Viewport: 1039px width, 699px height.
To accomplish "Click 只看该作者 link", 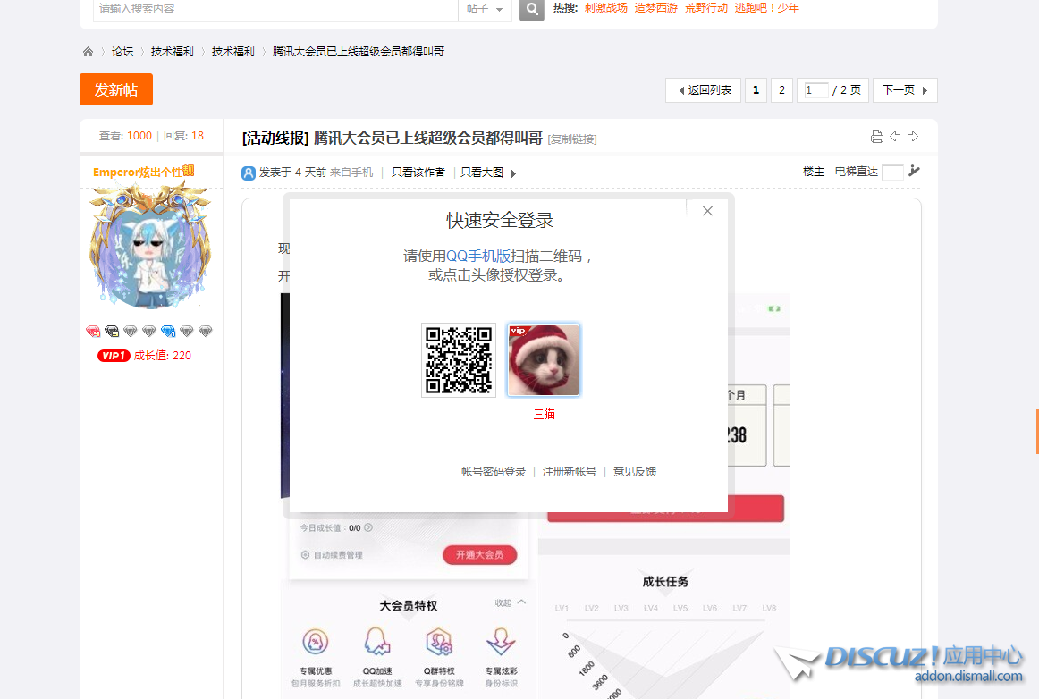I will pos(418,173).
